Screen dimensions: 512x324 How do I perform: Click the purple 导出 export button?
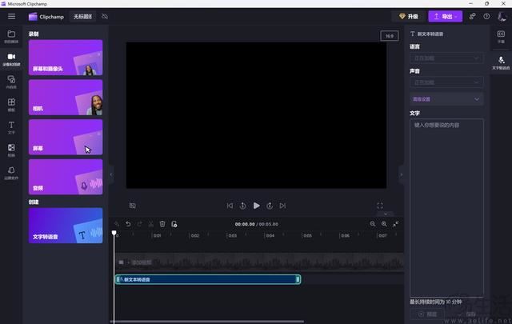446,16
